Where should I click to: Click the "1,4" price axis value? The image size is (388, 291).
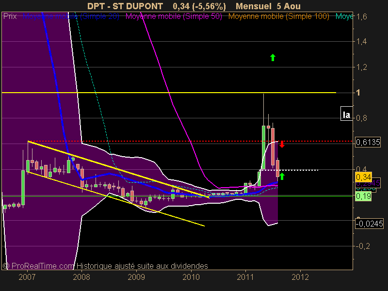pos(361,41)
